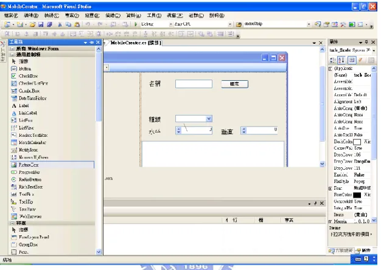The image size is (381, 270).
Task: Close the bottom error list panel
Action: (x=322, y=203)
